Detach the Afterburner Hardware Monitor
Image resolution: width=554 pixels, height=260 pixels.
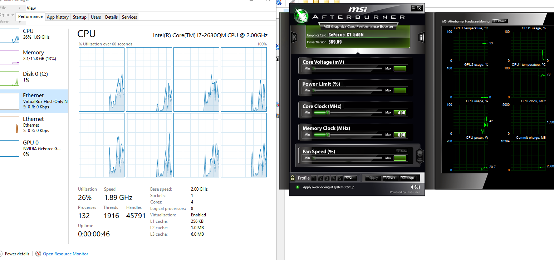click(500, 21)
